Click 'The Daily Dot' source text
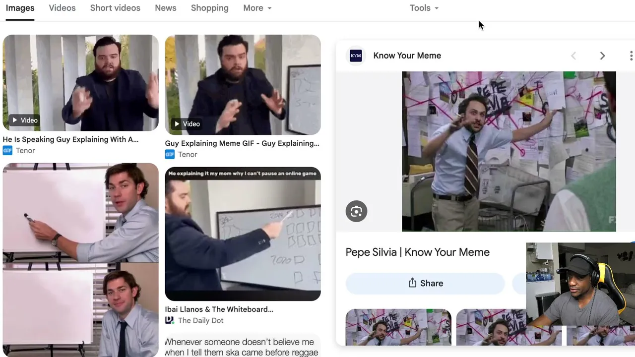The height and width of the screenshot is (357, 635). click(x=201, y=321)
